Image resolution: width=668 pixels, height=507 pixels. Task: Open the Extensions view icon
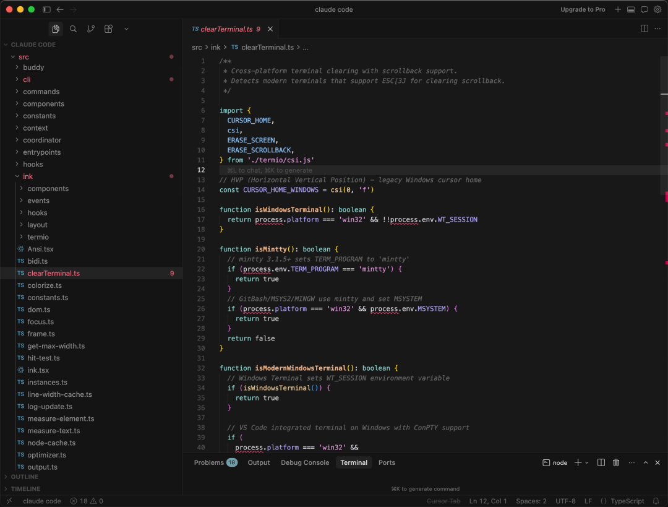[108, 29]
